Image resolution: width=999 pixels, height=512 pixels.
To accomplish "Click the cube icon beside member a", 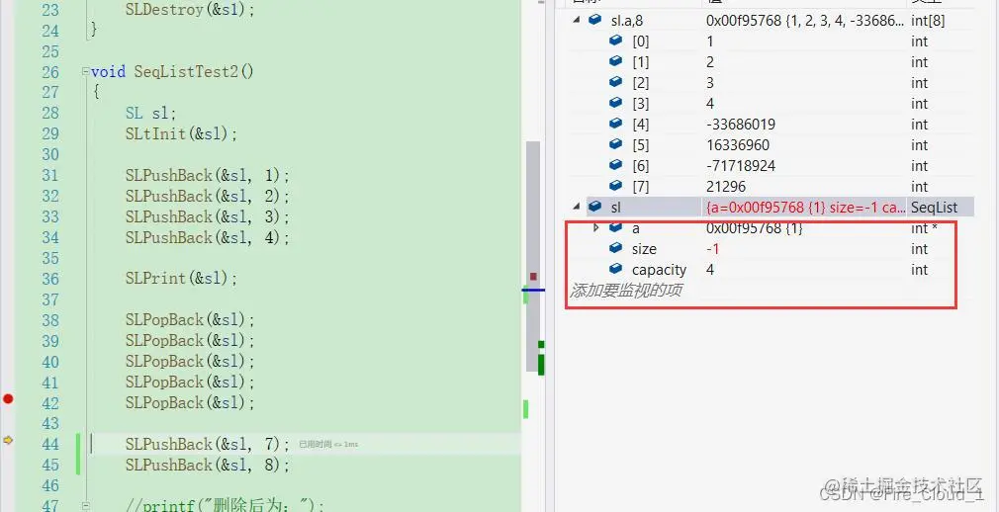I will 615,227.
